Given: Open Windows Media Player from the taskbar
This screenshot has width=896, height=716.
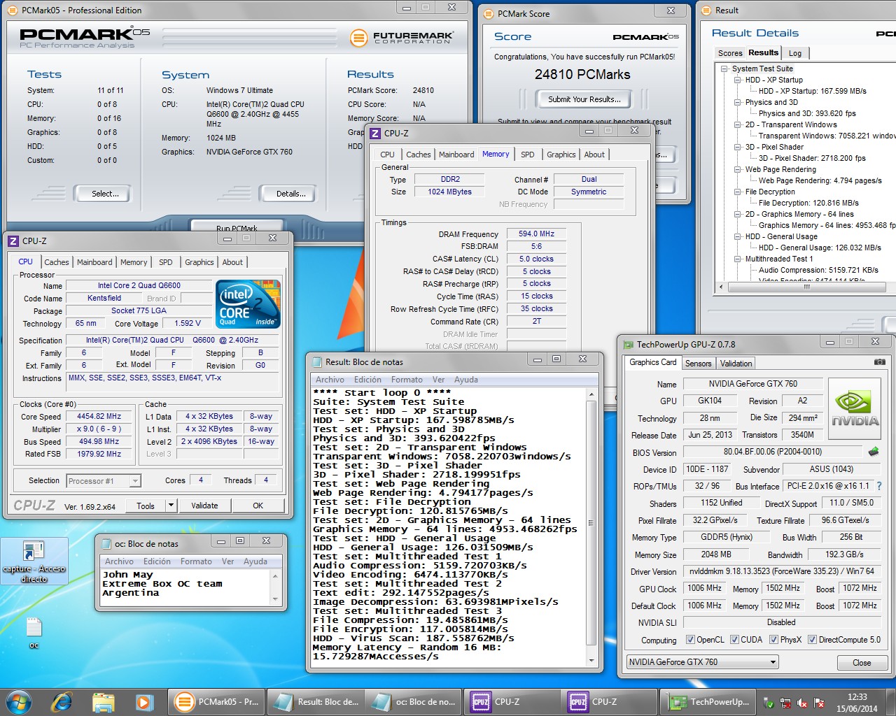Looking at the screenshot, I should point(144,701).
